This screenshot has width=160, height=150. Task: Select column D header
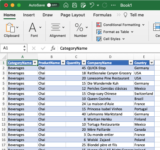[x=110, y=57]
